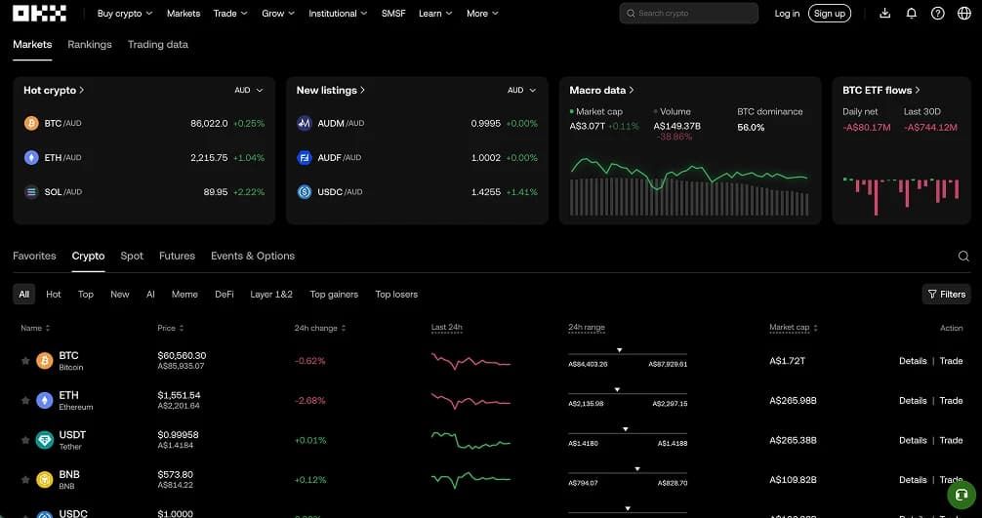Expand the Institutional menu
The width and height of the screenshot is (982, 518).
pyautogui.click(x=338, y=13)
